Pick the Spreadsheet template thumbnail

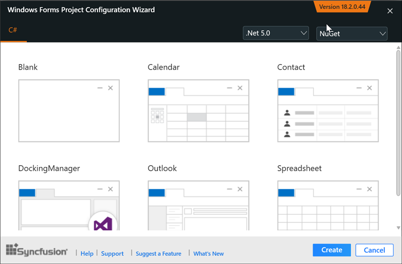point(328,205)
